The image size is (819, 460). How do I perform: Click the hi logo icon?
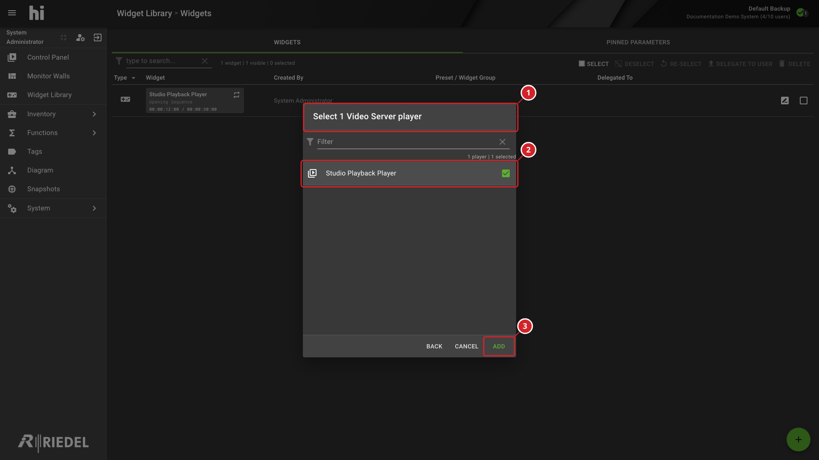[37, 13]
